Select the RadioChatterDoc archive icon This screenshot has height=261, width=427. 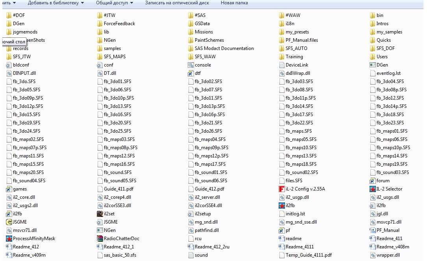[x=100, y=239]
